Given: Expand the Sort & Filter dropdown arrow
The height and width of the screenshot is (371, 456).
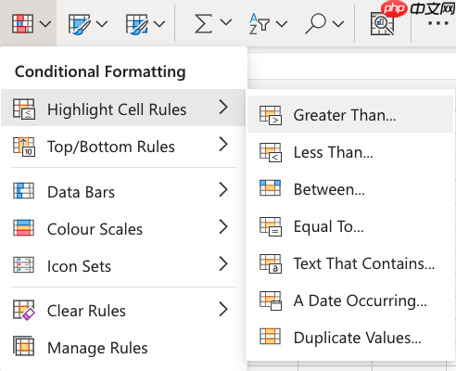Looking at the screenshot, I should coord(282,23).
